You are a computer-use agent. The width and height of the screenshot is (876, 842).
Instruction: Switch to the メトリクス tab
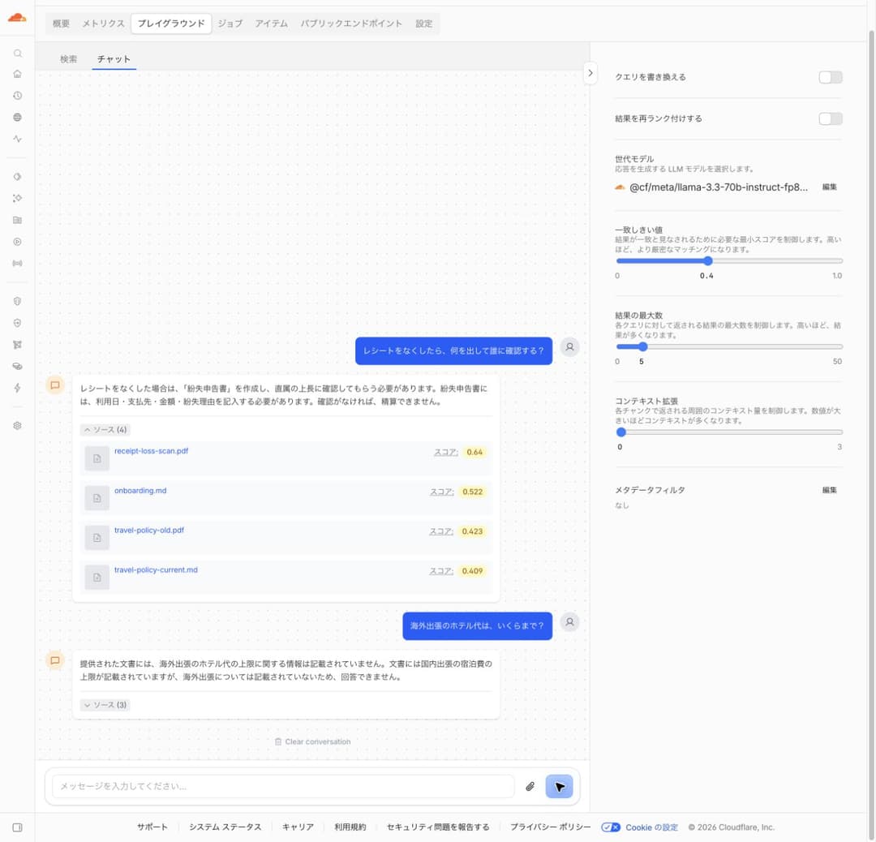click(103, 24)
